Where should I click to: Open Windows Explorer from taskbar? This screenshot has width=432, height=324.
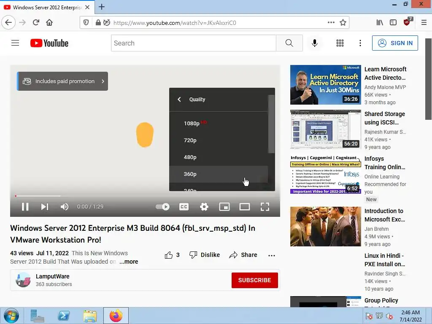[x=90, y=316]
